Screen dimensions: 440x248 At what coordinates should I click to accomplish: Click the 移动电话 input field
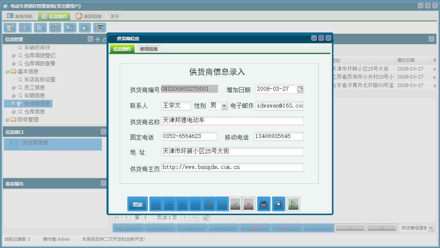(x=279, y=136)
